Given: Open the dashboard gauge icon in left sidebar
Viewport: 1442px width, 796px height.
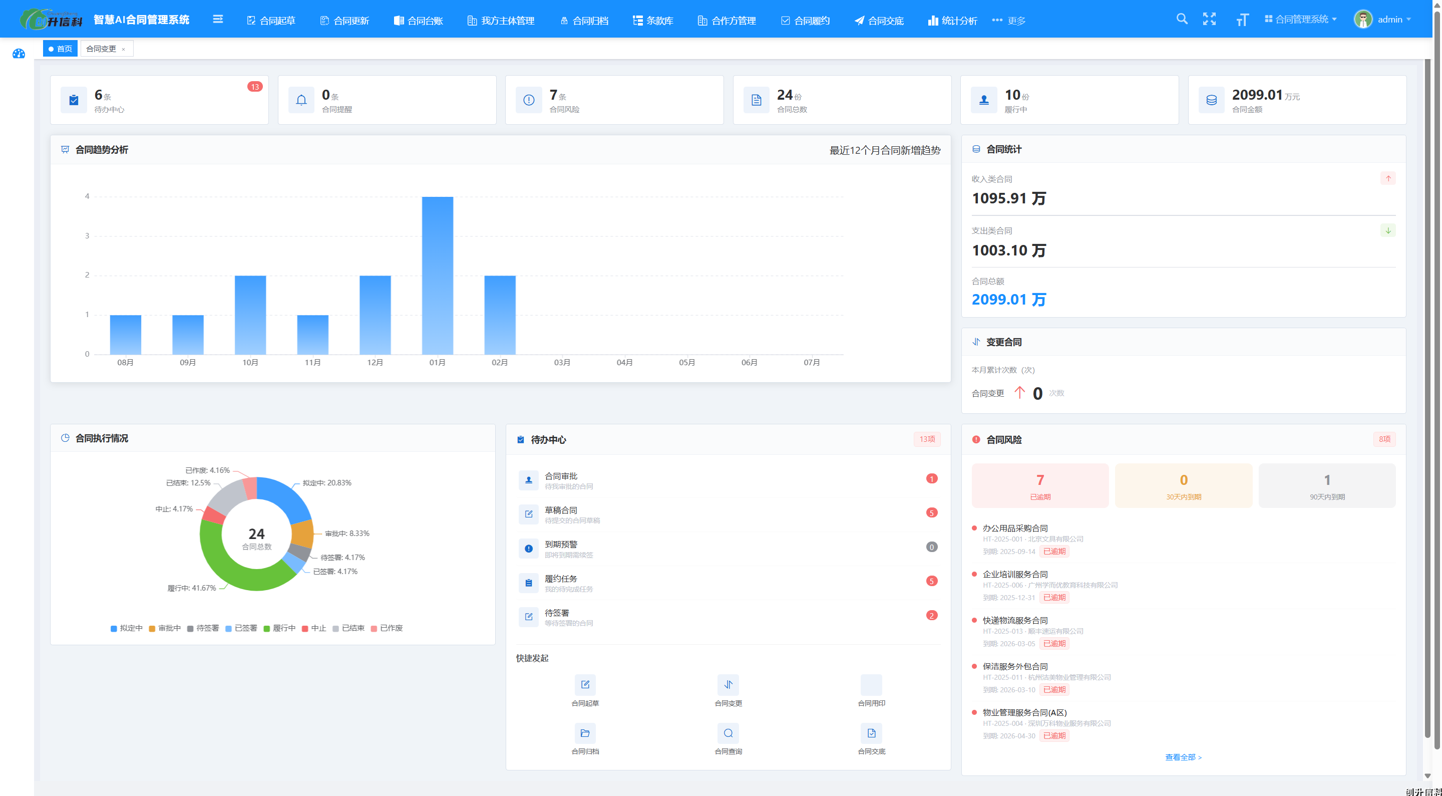Looking at the screenshot, I should [19, 54].
